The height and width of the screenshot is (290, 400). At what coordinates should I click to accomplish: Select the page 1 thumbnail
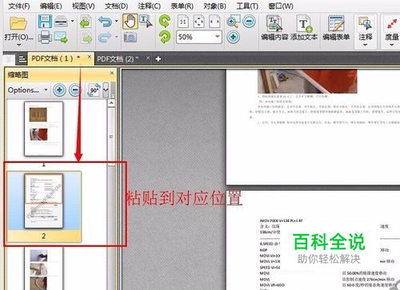click(x=44, y=129)
